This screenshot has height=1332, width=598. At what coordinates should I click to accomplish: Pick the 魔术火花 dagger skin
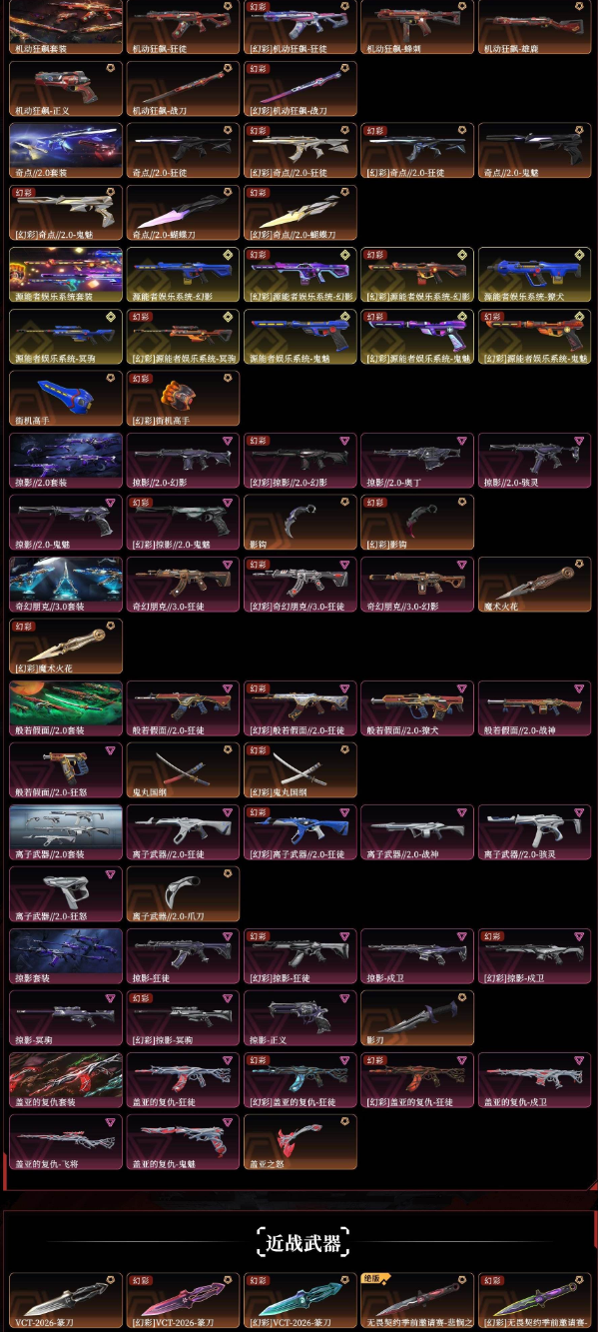[535, 585]
